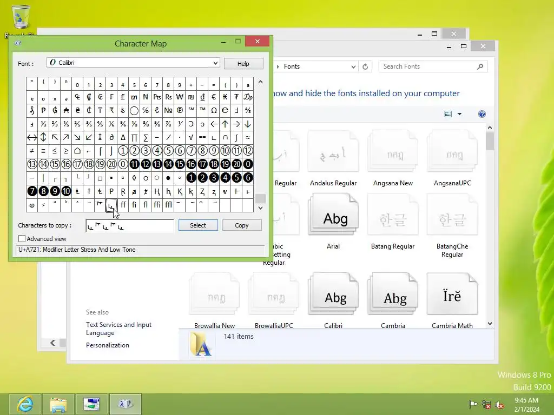Screen dimensions: 554x415
Task: Open the Cambria font thumbnail
Action: tap(393, 293)
